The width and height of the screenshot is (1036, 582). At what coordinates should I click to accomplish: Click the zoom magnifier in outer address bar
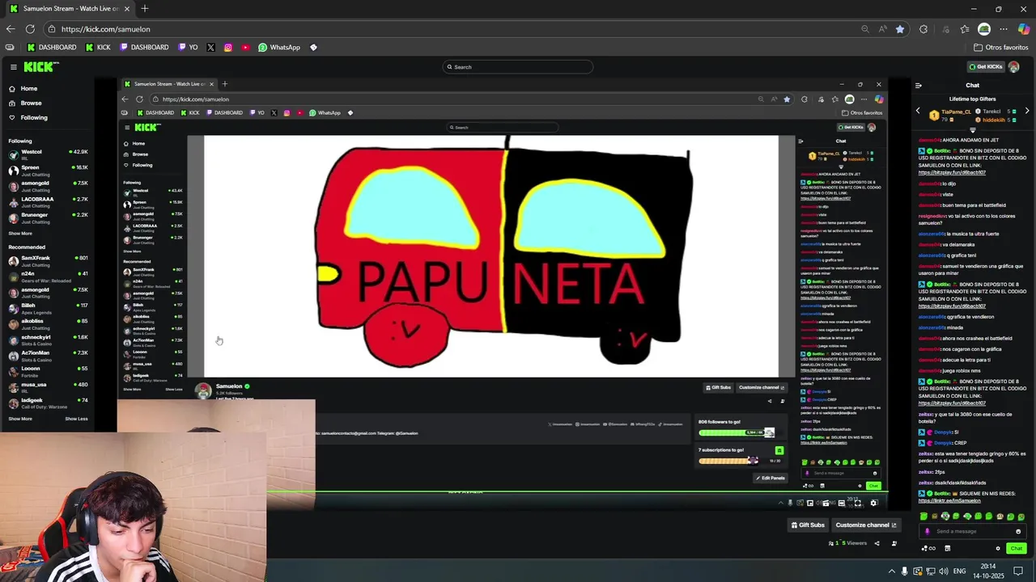point(865,29)
